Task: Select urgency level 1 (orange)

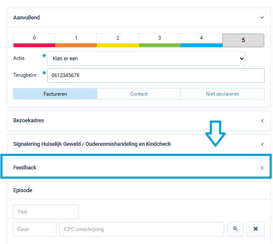Action: tap(76, 40)
